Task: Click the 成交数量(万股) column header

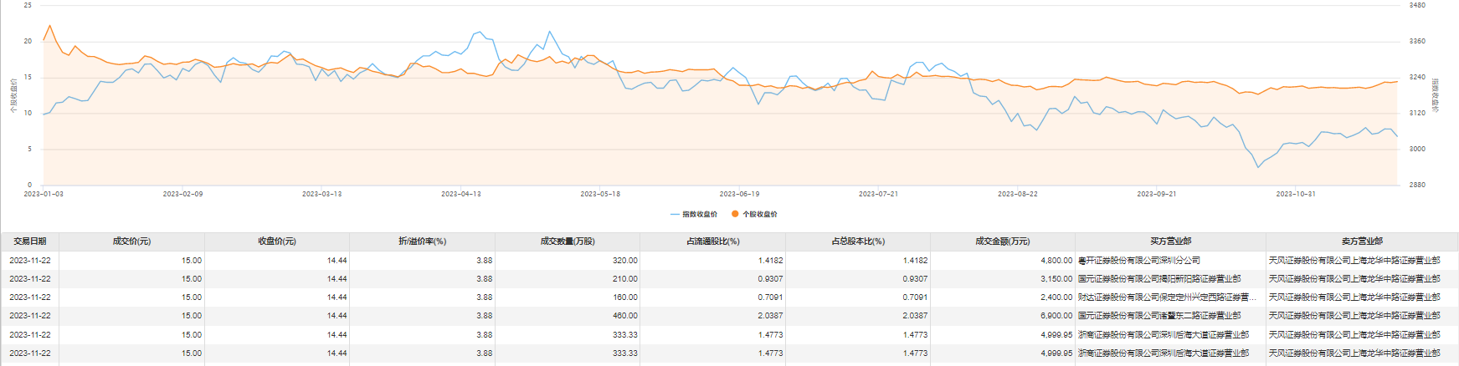Action: pos(568,241)
